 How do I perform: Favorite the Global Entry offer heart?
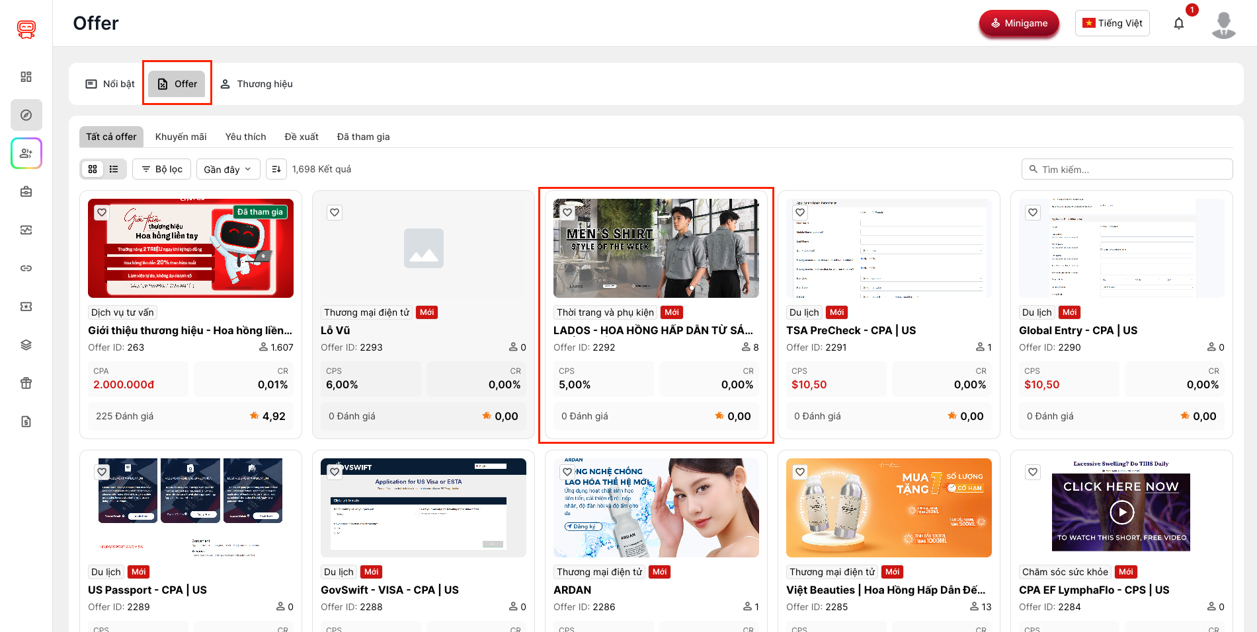1033,213
